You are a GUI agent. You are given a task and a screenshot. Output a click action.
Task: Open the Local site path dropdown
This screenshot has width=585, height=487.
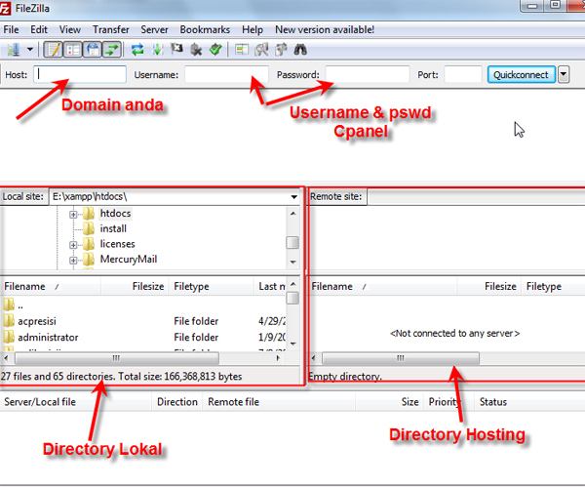294,196
